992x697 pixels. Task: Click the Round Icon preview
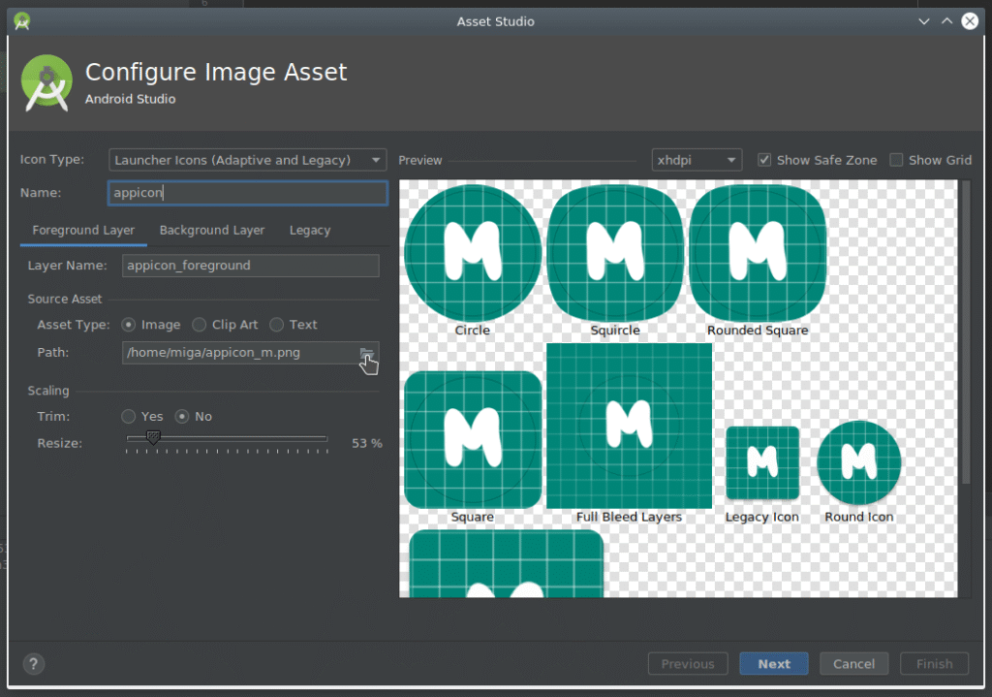858,462
